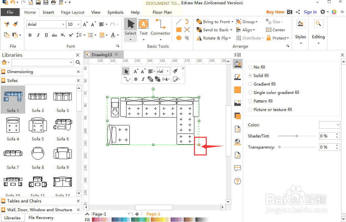Apply subscript formatting

click(x=63, y=35)
